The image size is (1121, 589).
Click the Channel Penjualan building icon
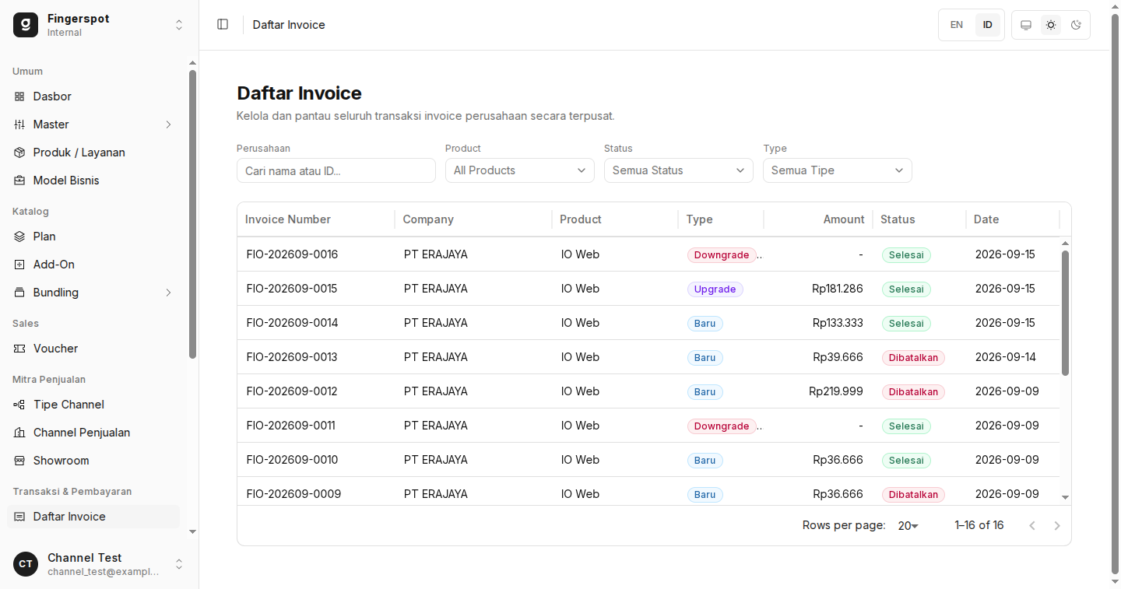click(x=19, y=433)
